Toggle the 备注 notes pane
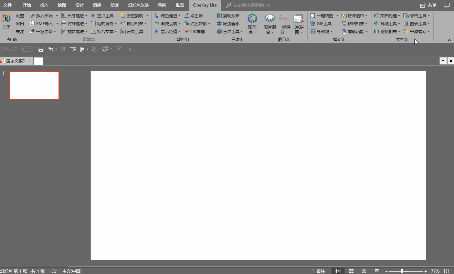Screen dimensions: 454x274 pyautogui.click(x=318, y=271)
